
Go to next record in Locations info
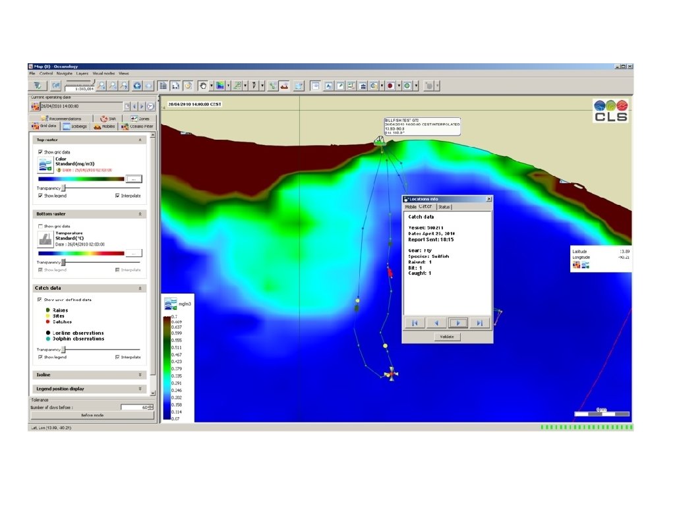(457, 323)
